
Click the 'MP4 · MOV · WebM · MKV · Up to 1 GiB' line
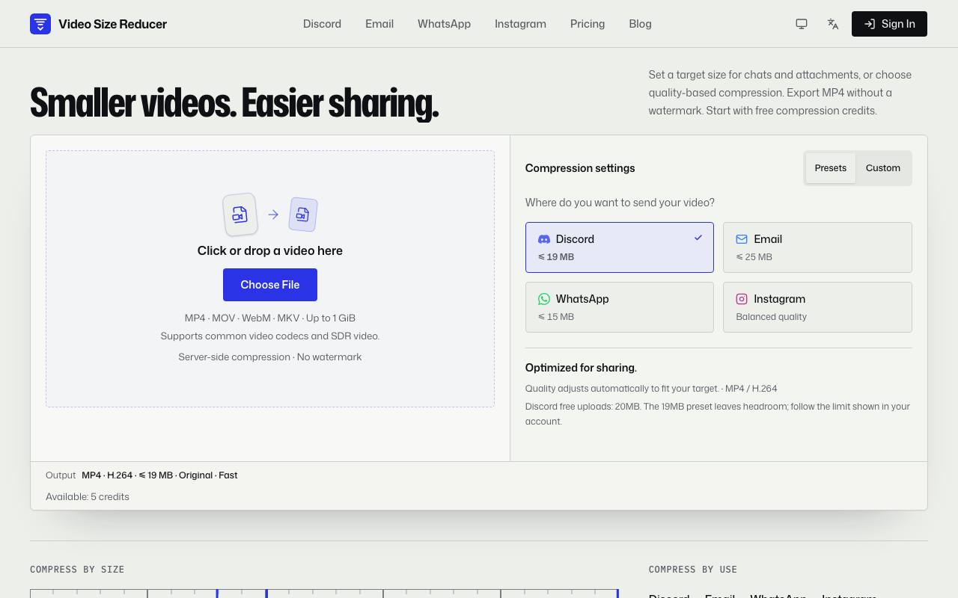[x=270, y=318]
